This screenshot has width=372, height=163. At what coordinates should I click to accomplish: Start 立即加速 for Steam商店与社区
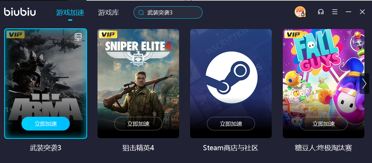click(231, 124)
